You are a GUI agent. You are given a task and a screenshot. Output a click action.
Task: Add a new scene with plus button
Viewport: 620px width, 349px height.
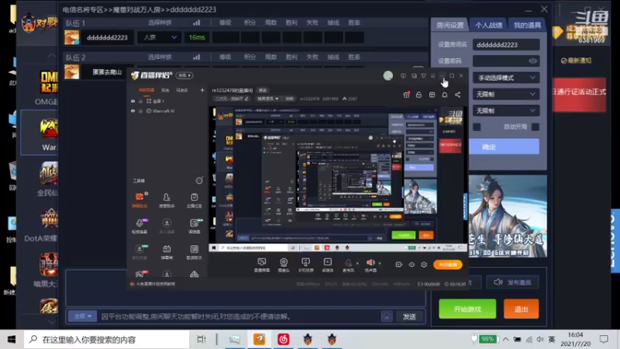202,90
